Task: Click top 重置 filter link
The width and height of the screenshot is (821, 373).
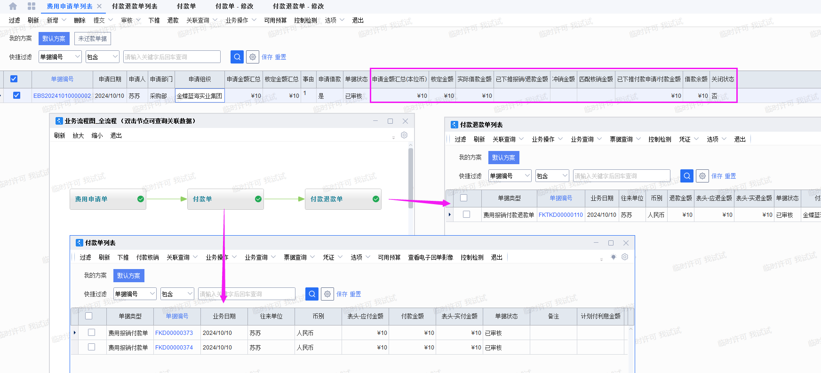Action: [x=281, y=57]
